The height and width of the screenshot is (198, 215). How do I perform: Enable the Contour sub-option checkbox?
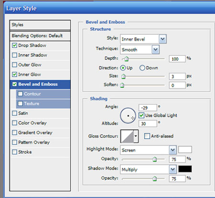click(x=20, y=94)
